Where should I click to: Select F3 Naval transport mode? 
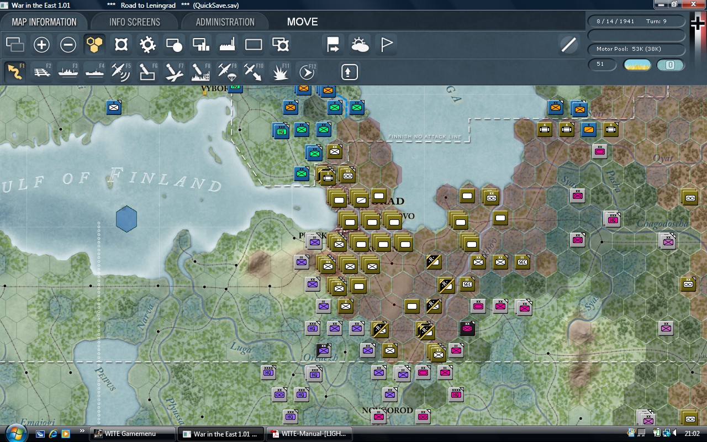[68, 72]
